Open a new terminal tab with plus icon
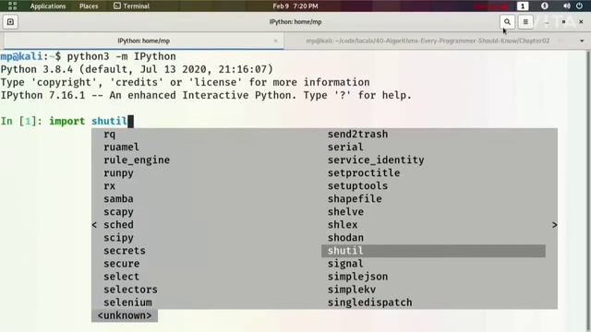The image size is (591, 332). (10, 22)
